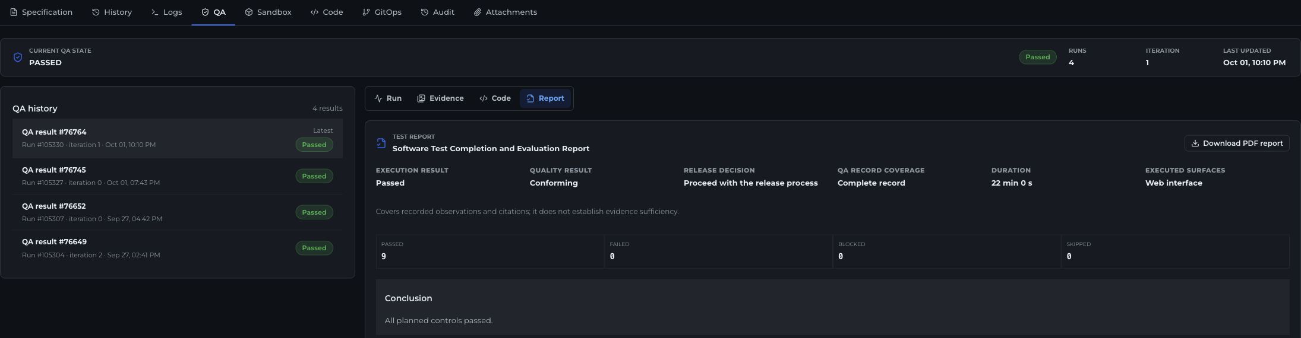
Task: Click the Audit clock icon
Action: coord(424,12)
